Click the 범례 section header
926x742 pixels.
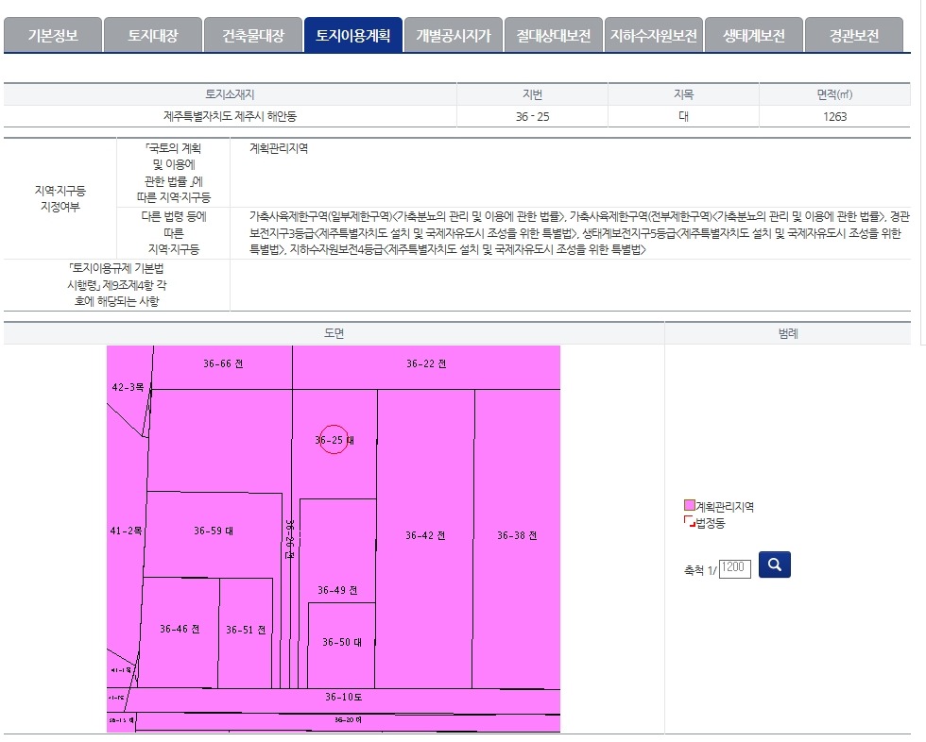[x=788, y=333]
